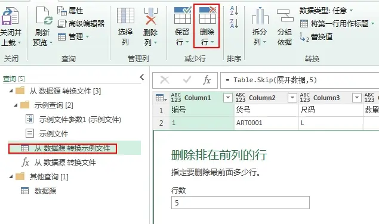Collapse the 从 数据源 转换文件 [3] folder
379x224 pixels.
click(11, 91)
